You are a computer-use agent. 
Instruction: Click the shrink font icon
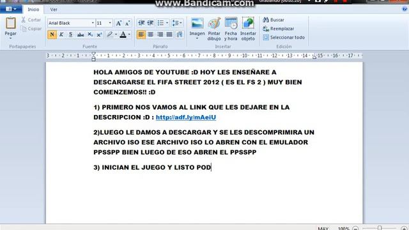pyautogui.click(x=128, y=23)
